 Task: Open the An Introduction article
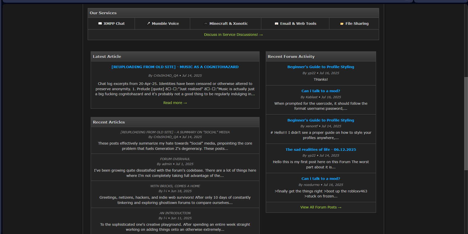click(x=175, y=213)
